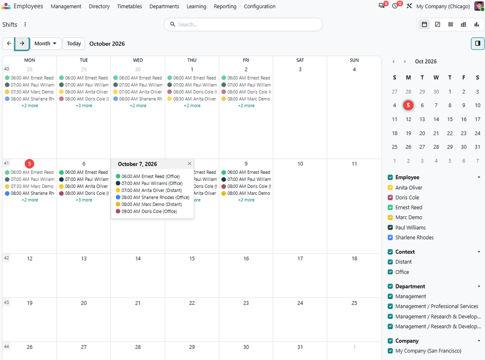The width and height of the screenshot is (485, 360).
Task: Toggle My Company (San Francisco) filter
Action: (390, 351)
